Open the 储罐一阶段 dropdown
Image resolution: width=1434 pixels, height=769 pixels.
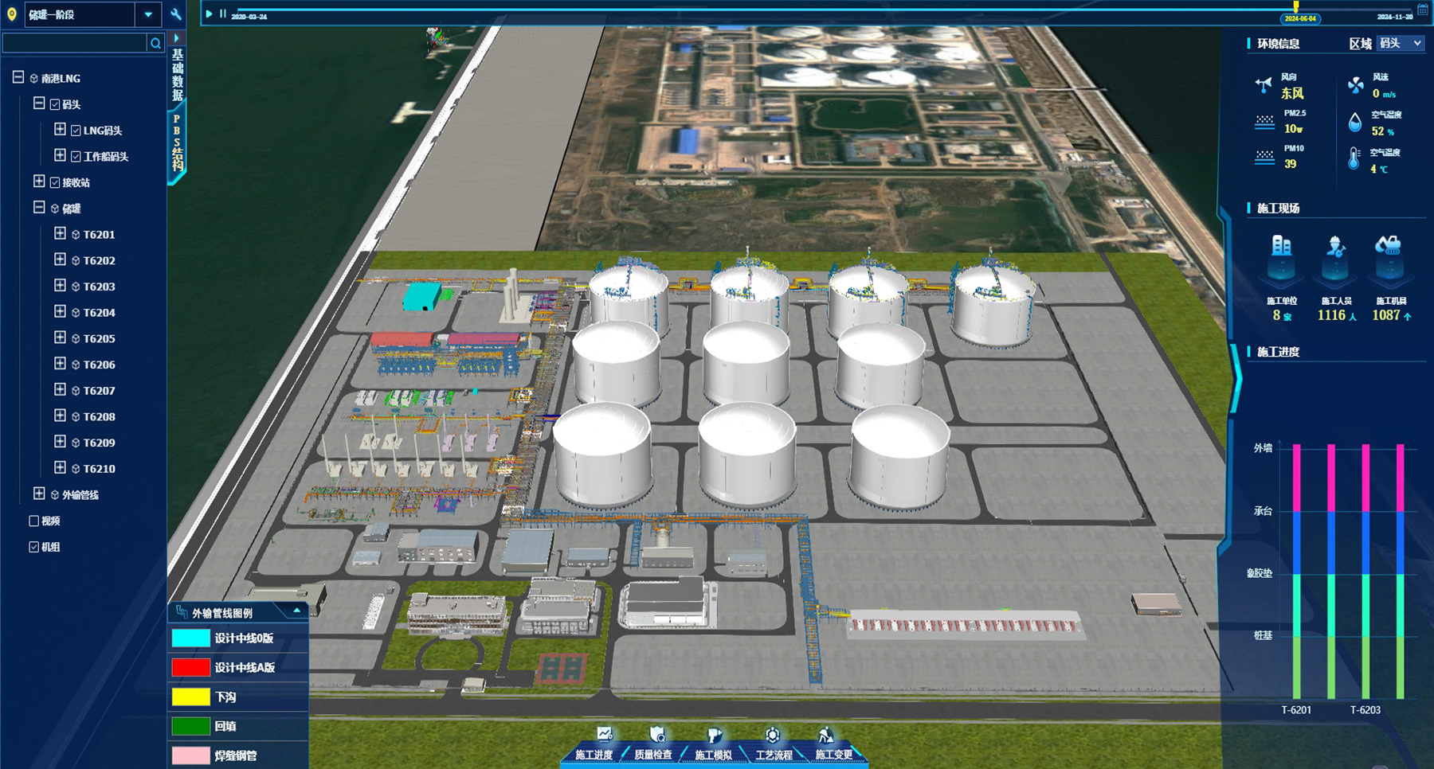coord(148,14)
